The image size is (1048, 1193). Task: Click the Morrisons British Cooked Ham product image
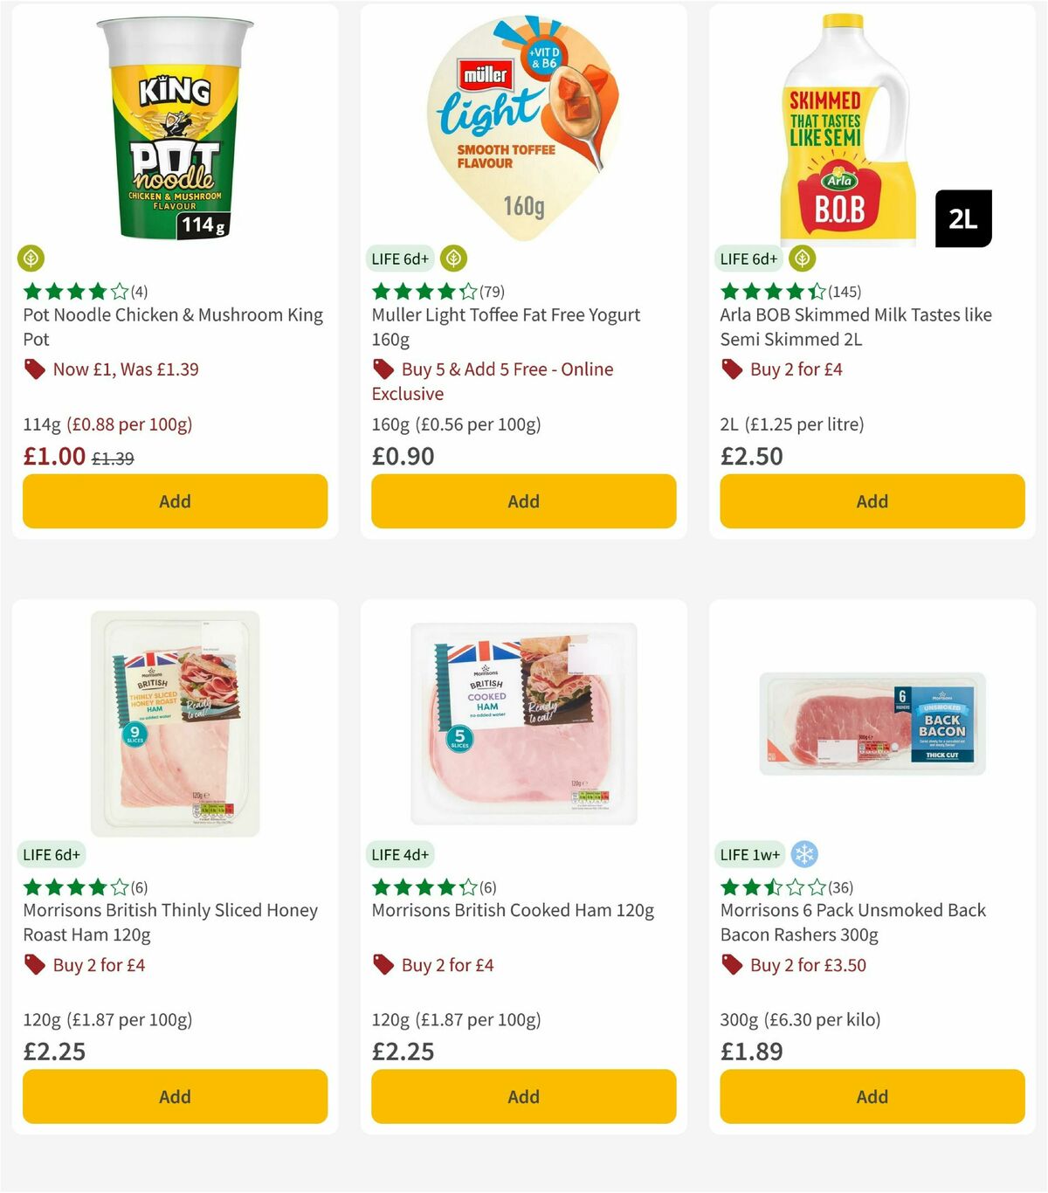click(x=522, y=721)
